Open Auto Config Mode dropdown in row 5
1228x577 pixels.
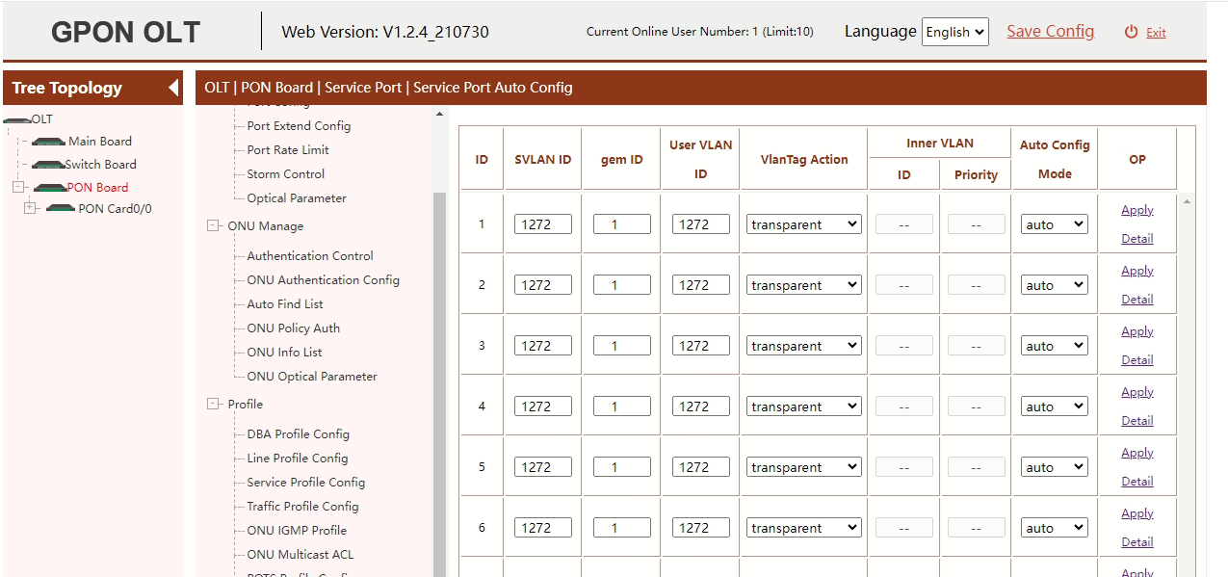1055,467
